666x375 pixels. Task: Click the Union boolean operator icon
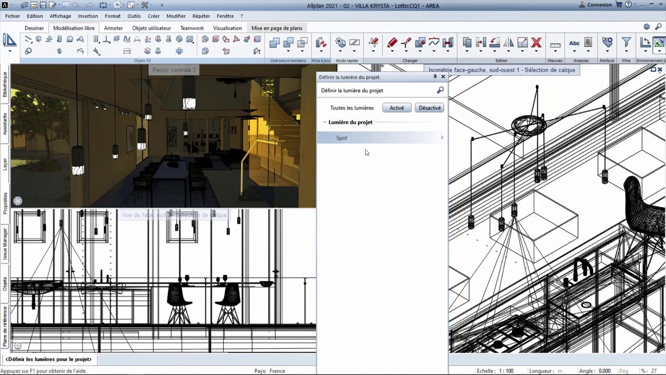(x=275, y=42)
